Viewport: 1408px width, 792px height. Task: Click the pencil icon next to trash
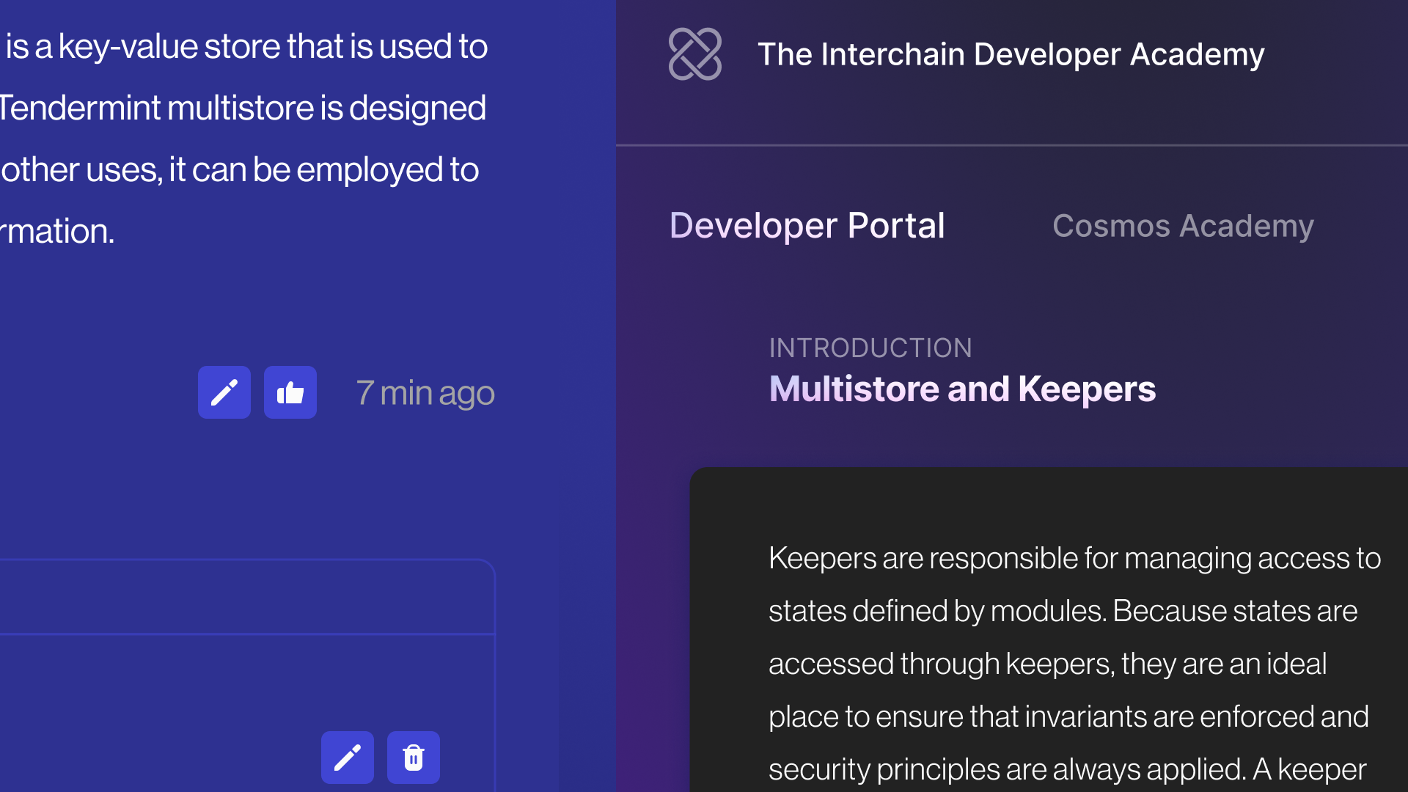click(348, 758)
